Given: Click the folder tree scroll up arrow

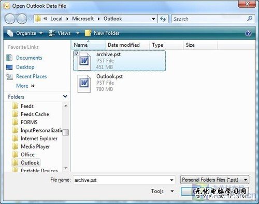Looking at the screenshot, I should click(66, 106).
